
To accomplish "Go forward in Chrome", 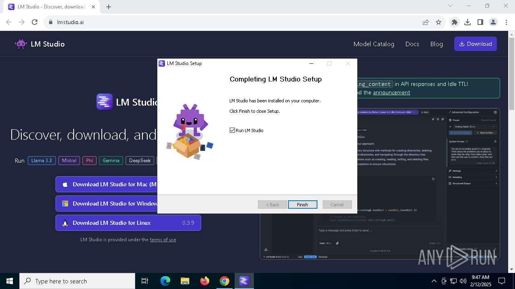I will pos(22,22).
